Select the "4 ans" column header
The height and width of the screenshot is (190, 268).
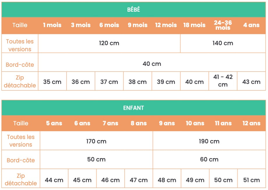[251, 25]
